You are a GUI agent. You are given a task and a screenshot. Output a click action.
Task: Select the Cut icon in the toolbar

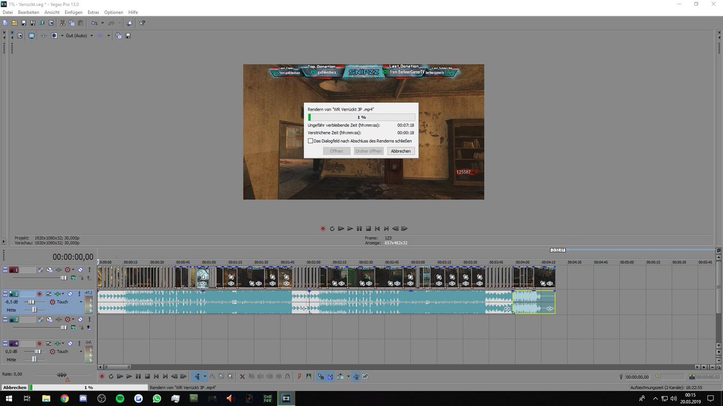(63, 23)
